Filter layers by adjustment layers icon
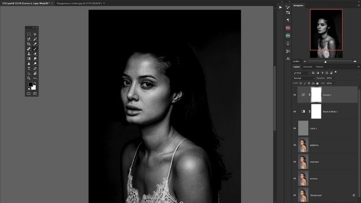This screenshot has width=361, height=203. (318, 73)
